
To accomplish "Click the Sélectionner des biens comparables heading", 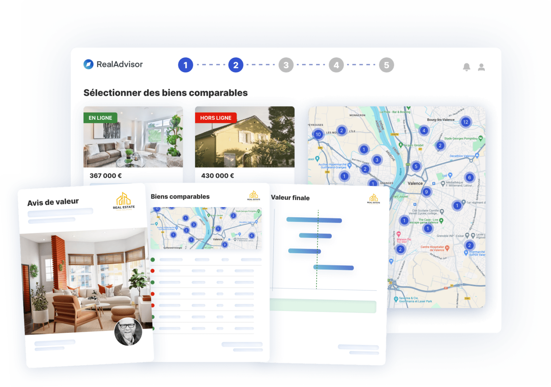I will tap(165, 93).
